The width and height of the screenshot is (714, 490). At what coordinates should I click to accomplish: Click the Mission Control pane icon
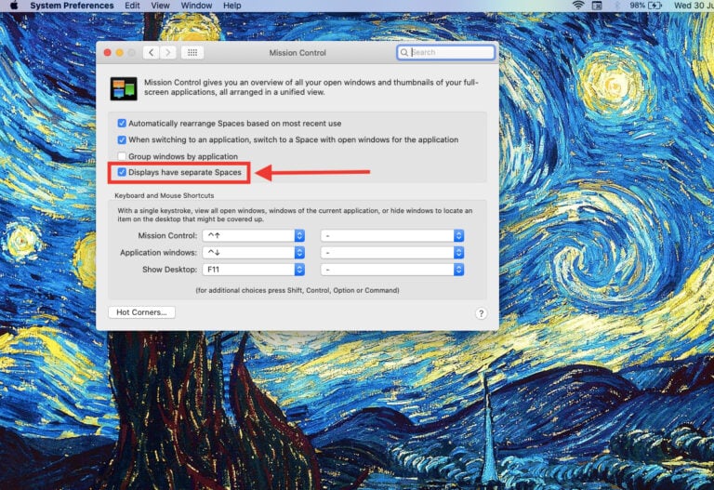pyautogui.click(x=124, y=88)
